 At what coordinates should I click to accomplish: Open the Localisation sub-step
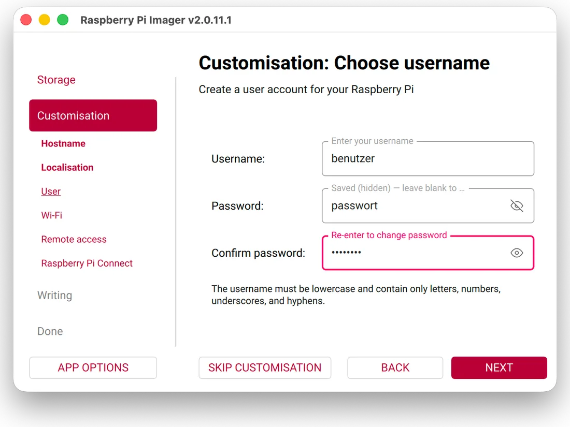coord(67,167)
